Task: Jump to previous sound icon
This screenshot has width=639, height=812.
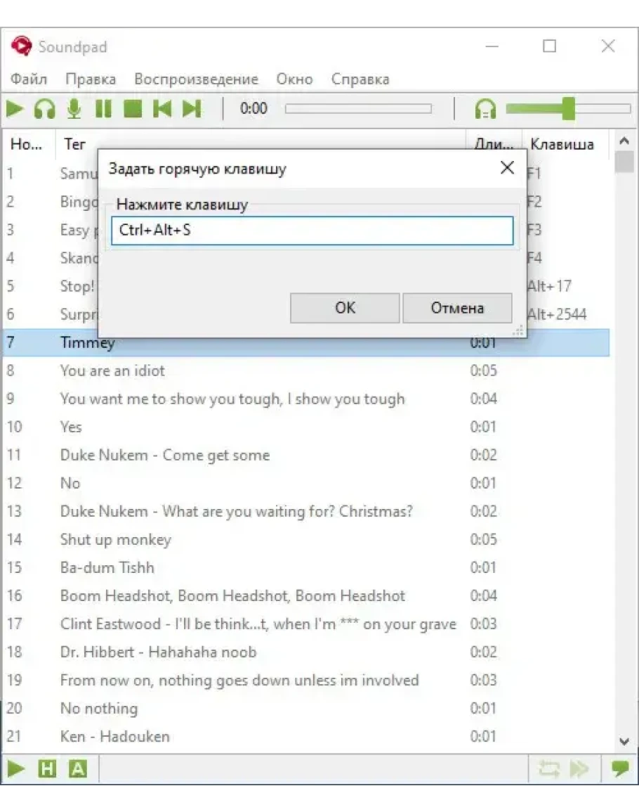Action: coord(162,109)
